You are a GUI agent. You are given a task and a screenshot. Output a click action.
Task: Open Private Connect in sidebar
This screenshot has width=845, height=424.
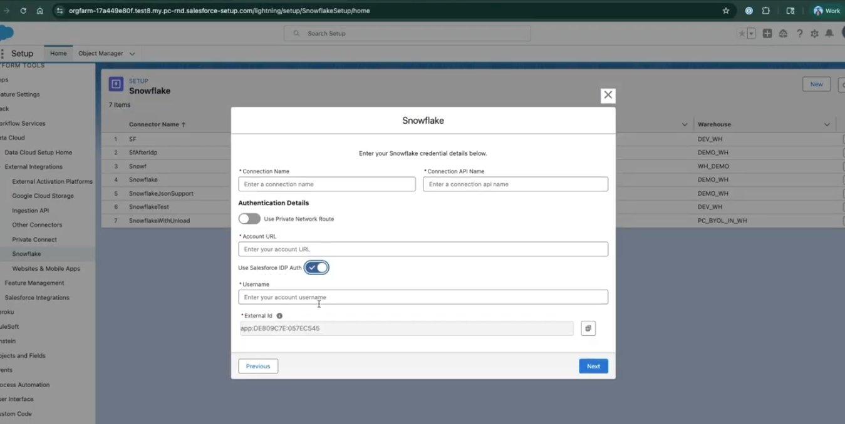point(34,240)
